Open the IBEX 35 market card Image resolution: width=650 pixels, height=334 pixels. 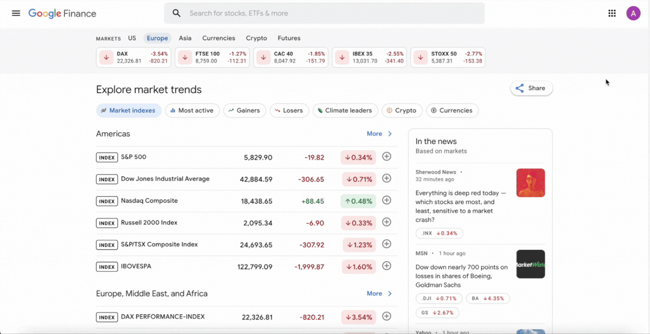click(369, 57)
